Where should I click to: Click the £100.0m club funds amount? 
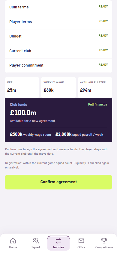point(23,113)
